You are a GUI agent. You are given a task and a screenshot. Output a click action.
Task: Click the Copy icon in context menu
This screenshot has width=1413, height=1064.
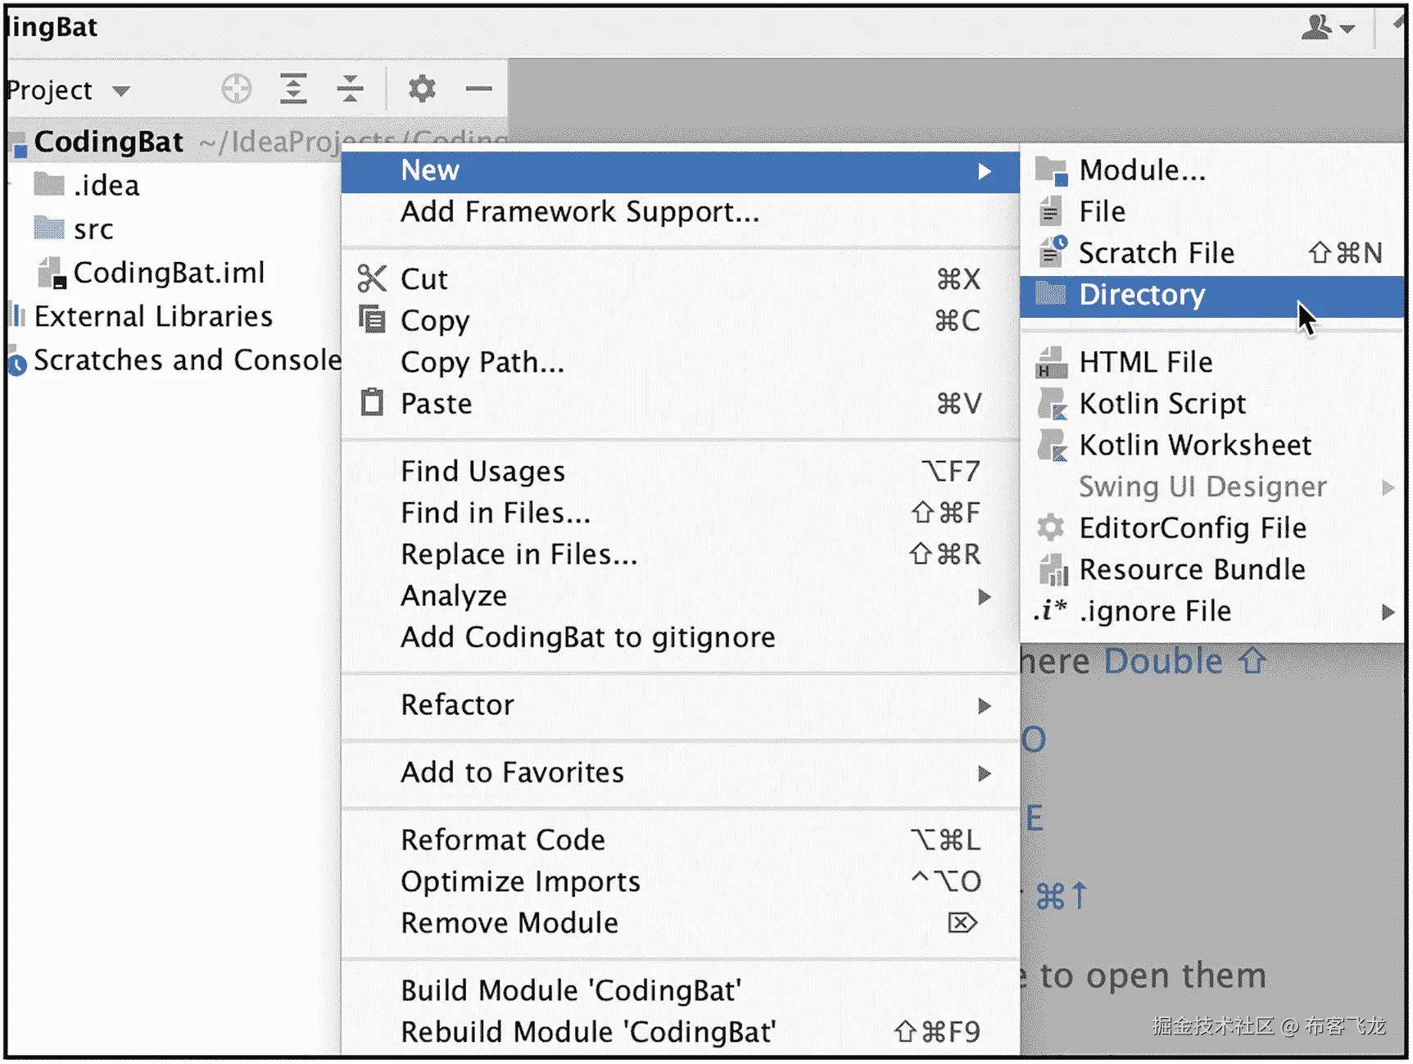372,320
